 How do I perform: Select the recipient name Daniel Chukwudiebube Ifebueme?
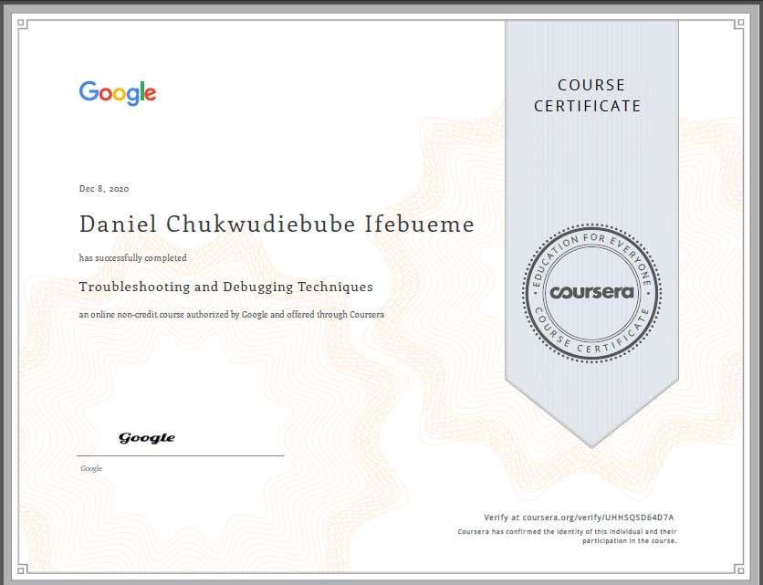click(277, 224)
